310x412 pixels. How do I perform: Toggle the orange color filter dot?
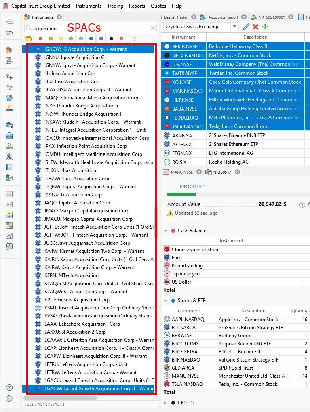click(51, 39)
